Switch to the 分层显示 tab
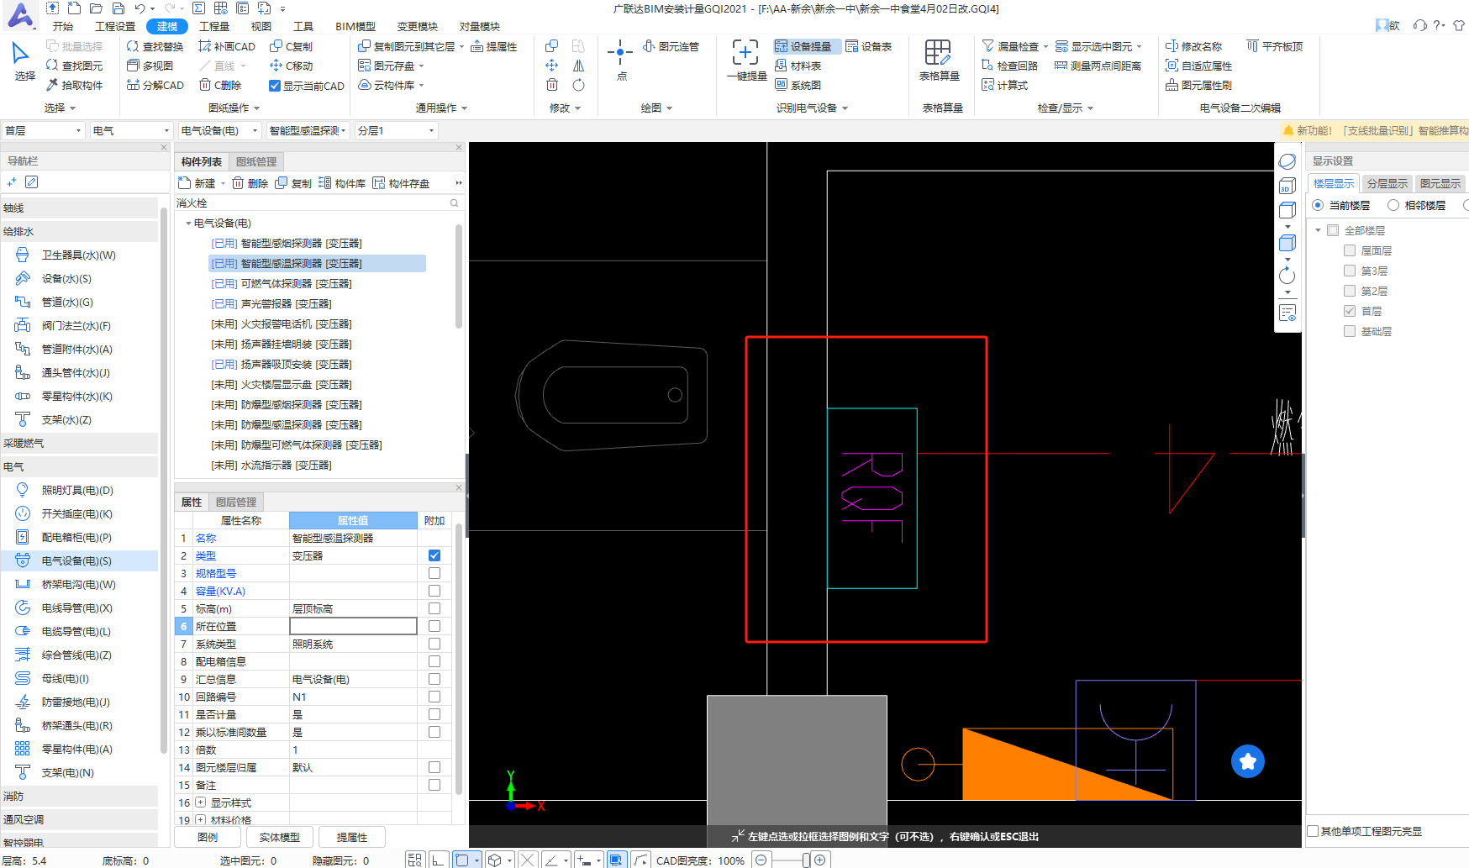 1387,183
